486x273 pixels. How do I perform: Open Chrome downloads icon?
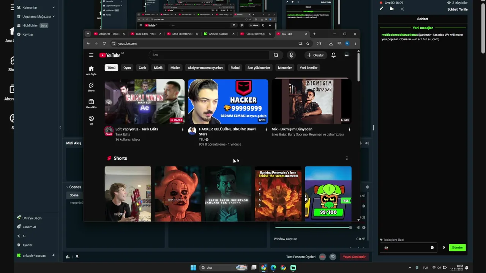[331, 44]
